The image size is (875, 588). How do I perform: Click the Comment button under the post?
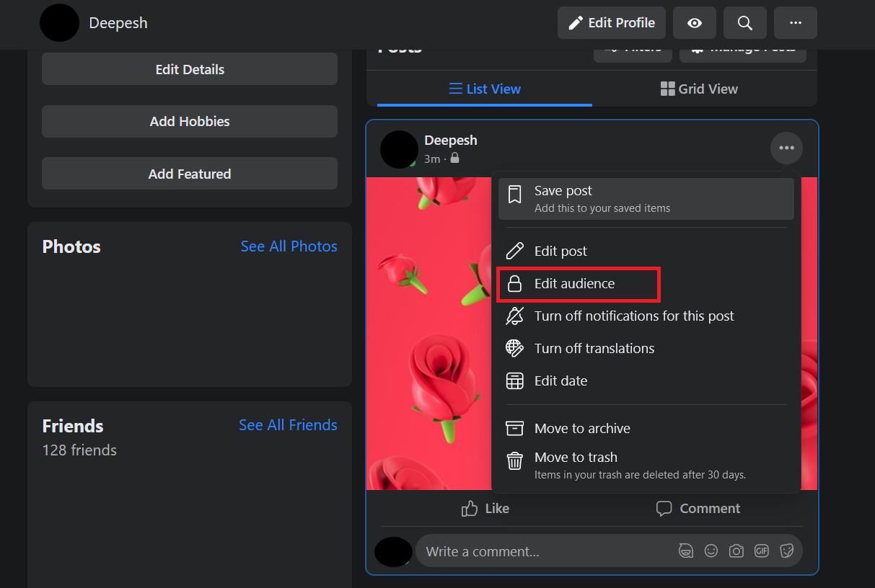pyautogui.click(x=698, y=509)
